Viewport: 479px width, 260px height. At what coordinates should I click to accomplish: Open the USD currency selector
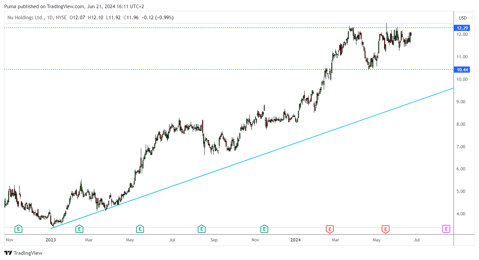[x=463, y=18]
